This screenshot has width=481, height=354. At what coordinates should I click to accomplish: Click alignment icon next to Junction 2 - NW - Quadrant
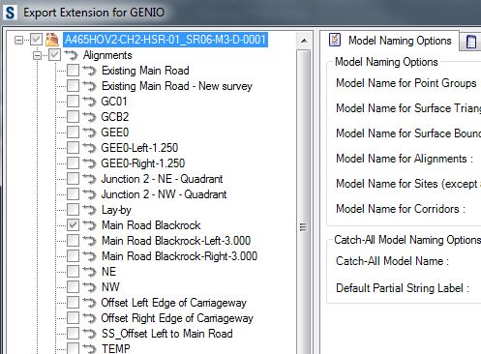click(89, 194)
